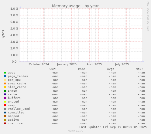Viewport: 151px width, 134px height.
Task: Click the 'January 2025' x-axis label
Action: pos(67,64)
